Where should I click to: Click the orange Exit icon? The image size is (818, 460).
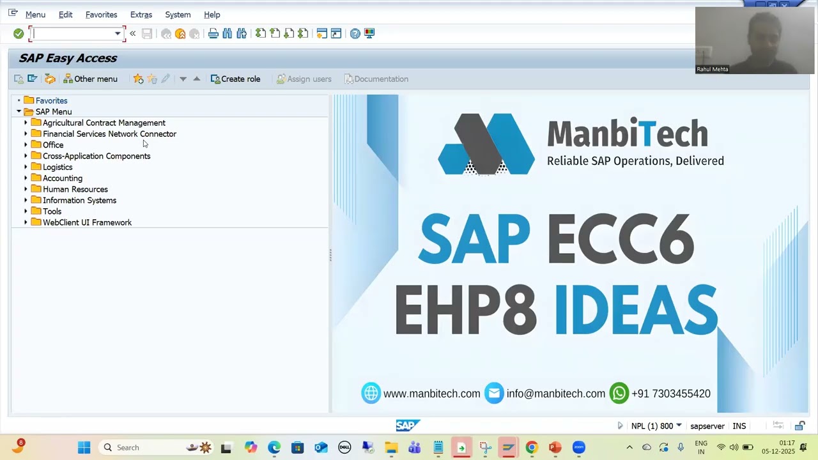point(180,33)
